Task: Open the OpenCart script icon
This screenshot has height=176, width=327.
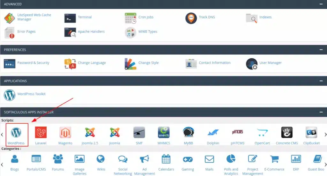Action: pos(262,132)
